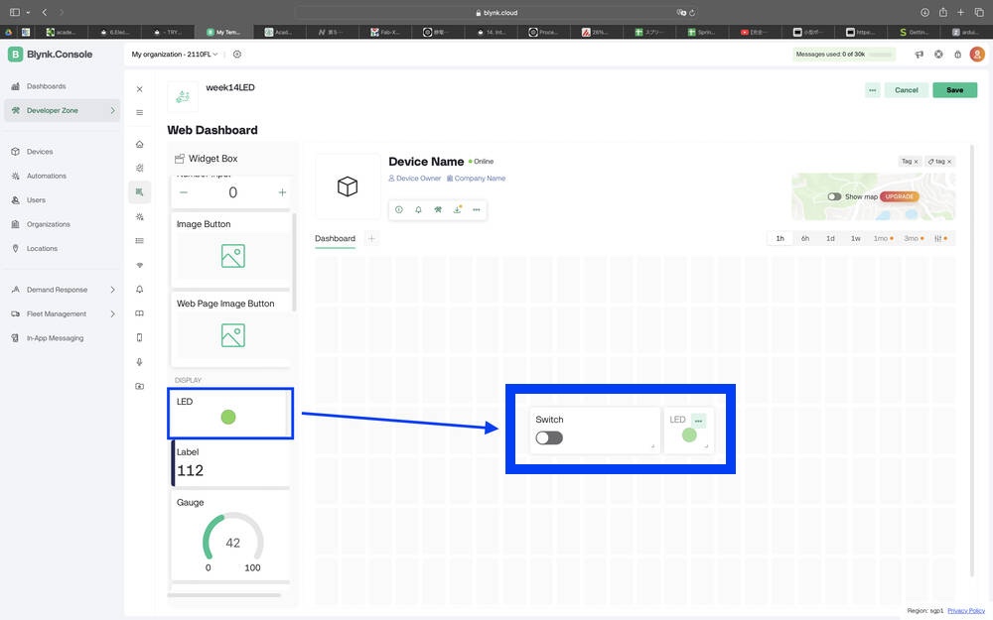The width and height of the screenshot is (993, 620).
Task: Open Organizations in left sidebar
Action: [48, 224]
